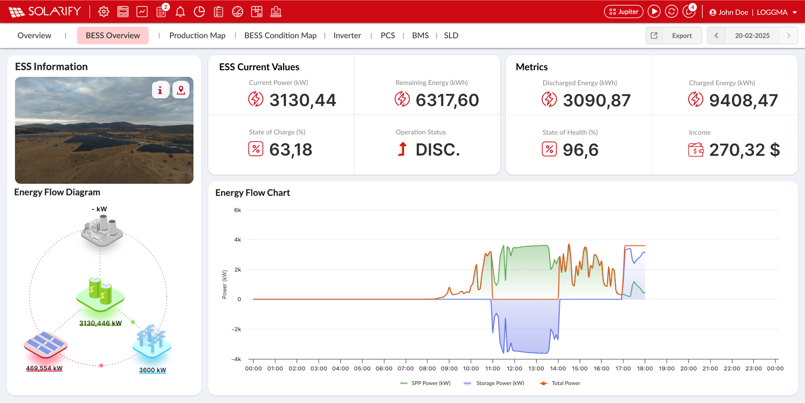Click the Export button
The width and height of the screenshot is (805, 403).
point(681,36)
